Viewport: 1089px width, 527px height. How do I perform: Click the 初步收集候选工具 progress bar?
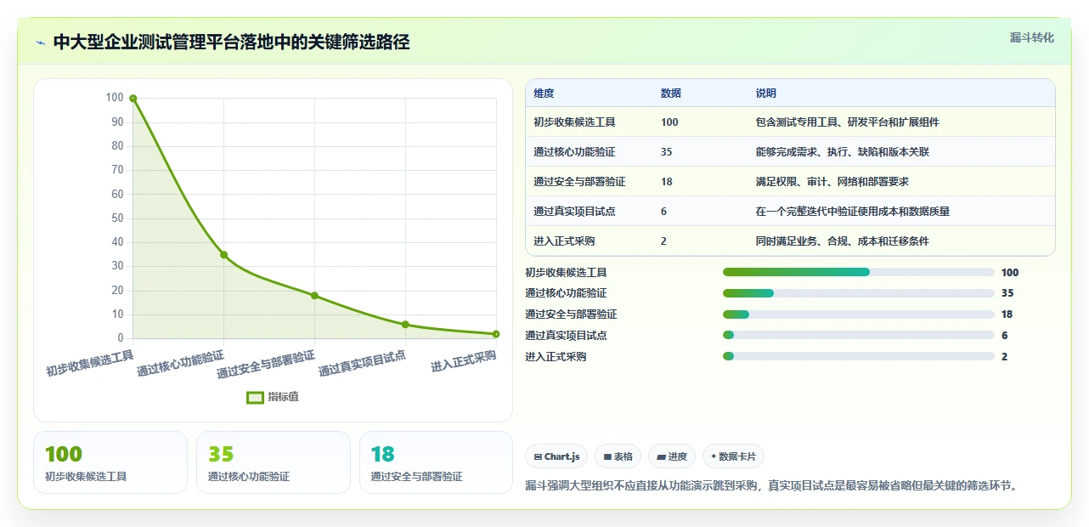pos(858,272)
